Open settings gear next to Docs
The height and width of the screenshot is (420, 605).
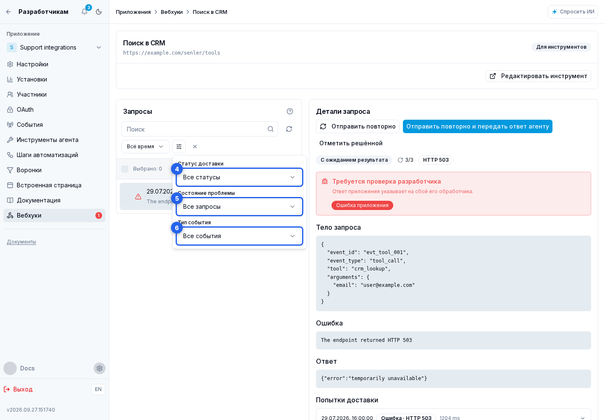(100, 368)
